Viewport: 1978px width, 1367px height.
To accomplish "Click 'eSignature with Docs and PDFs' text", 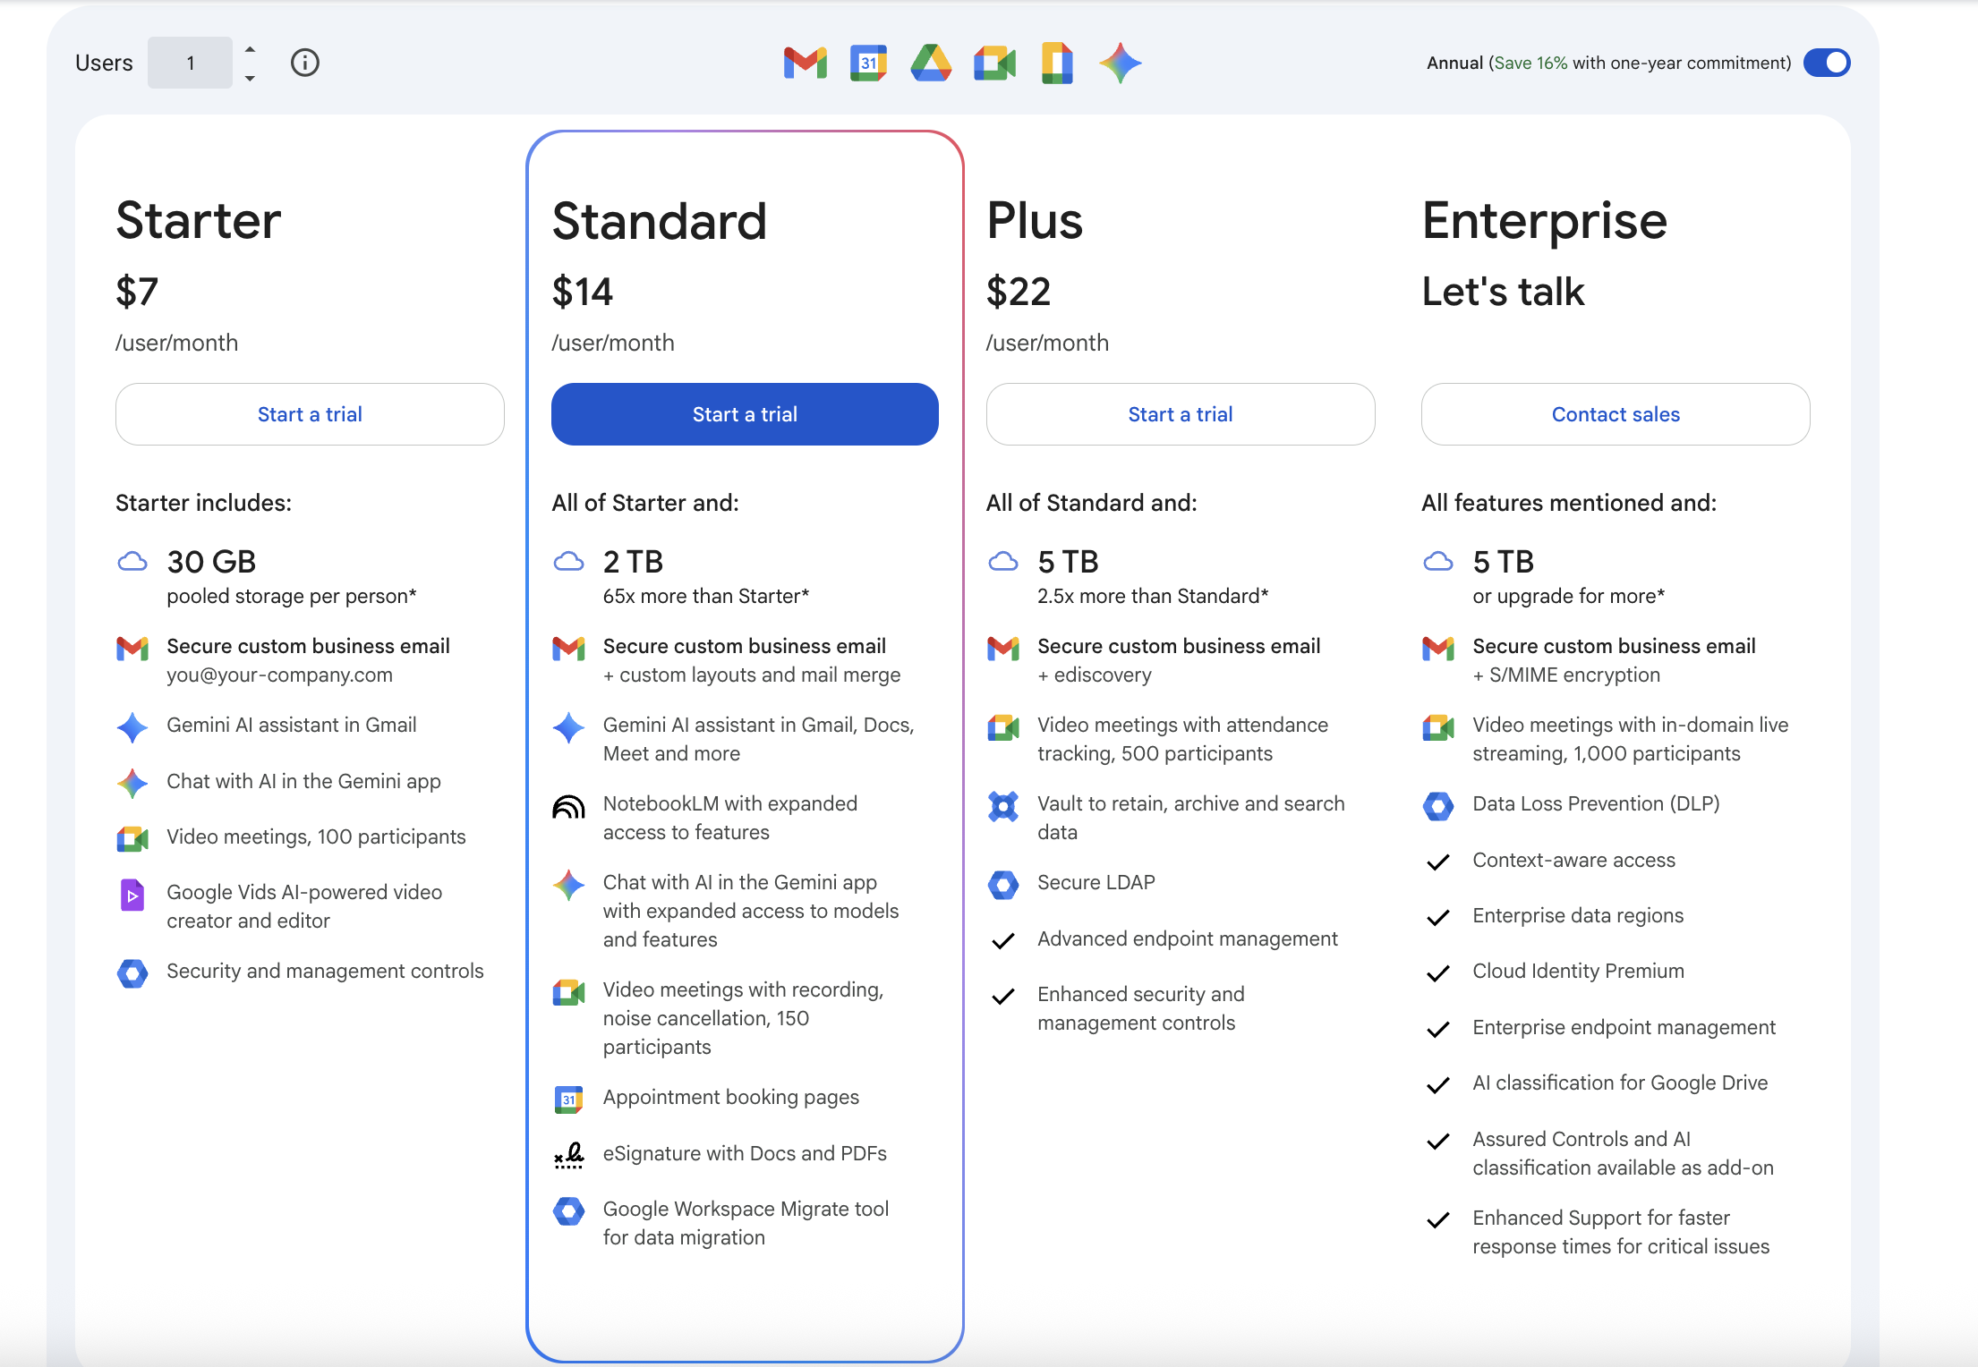I will 745,1154.
